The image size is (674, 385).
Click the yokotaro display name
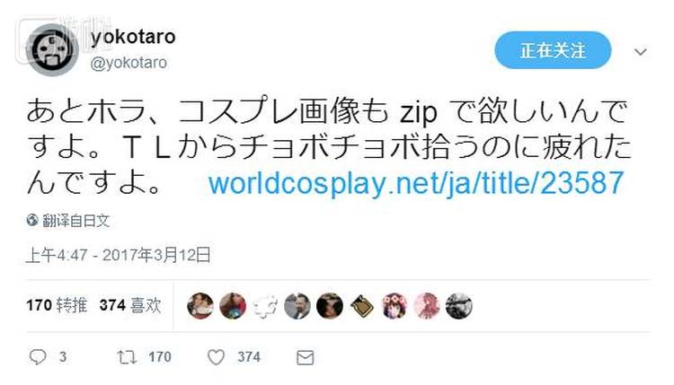coord(133,37)
